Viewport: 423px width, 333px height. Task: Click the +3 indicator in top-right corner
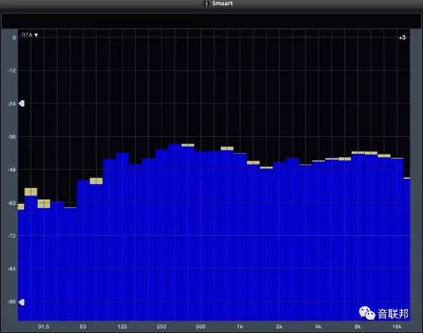[402, 37]
